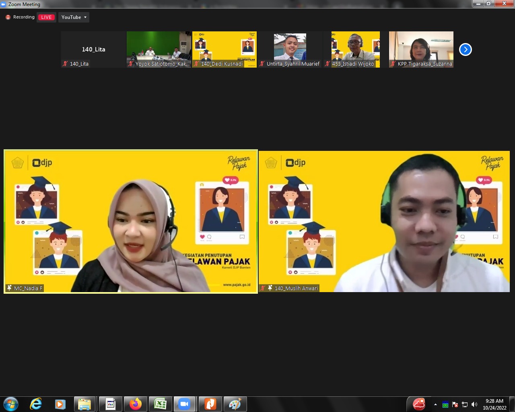Open the Windows Start menu

(x=11, y=404)
